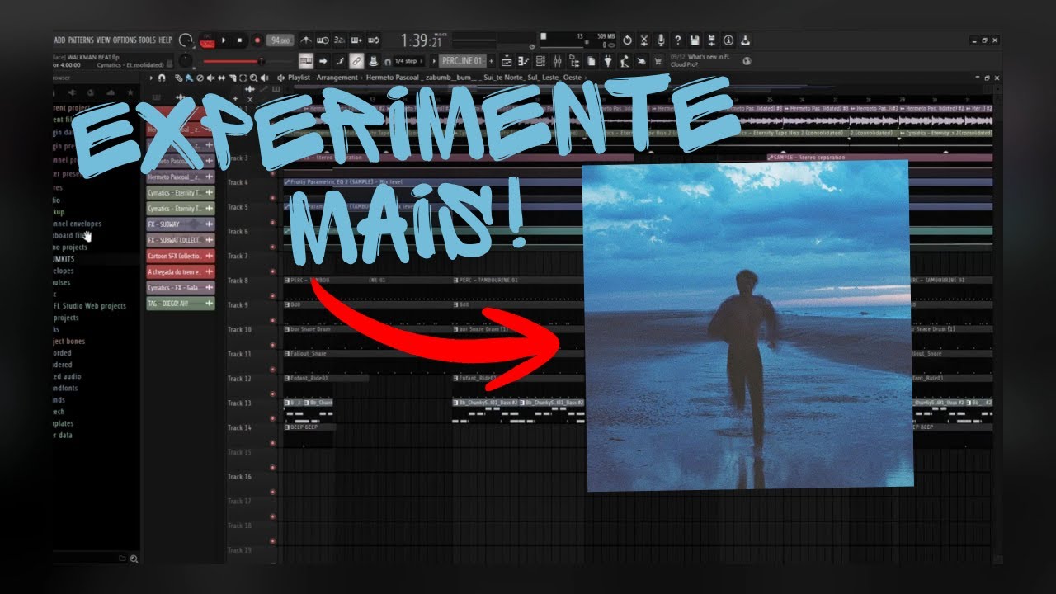Click the Play button in transport
The image size is (1056, 594).
224,40
